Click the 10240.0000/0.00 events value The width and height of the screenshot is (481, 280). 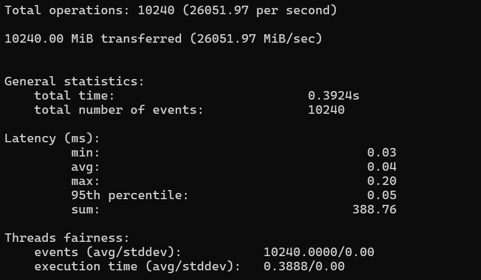pyautogui.click(x=319, y=253)
